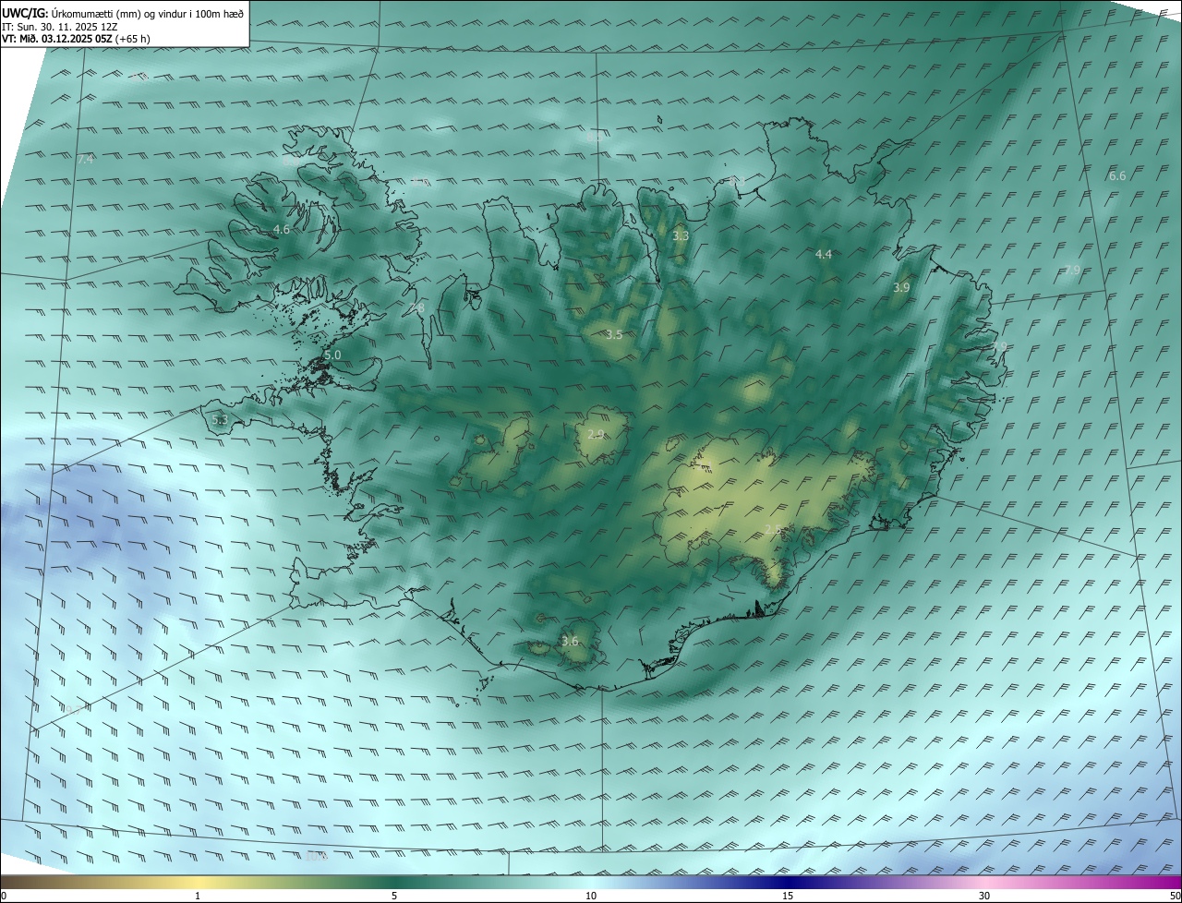
Task: Click the 5.0 value on the map
Action: (332, 355)
